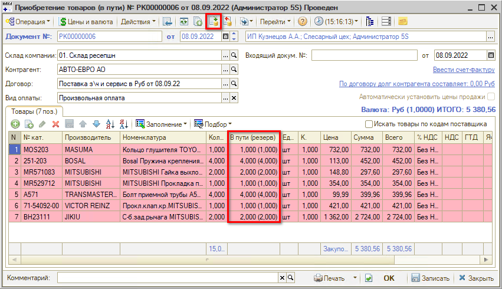Click the copy row icon in table toolbar
The image size is (502, 289).
coord(29,124)
